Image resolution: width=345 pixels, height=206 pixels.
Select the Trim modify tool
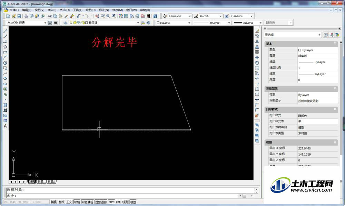click(257, 79)
